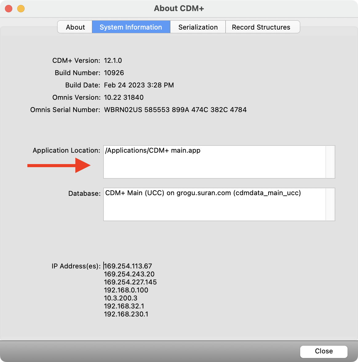Click the IP address 10.3.200.3
This screenshot has width=358, height=362.
click(121, 298)
